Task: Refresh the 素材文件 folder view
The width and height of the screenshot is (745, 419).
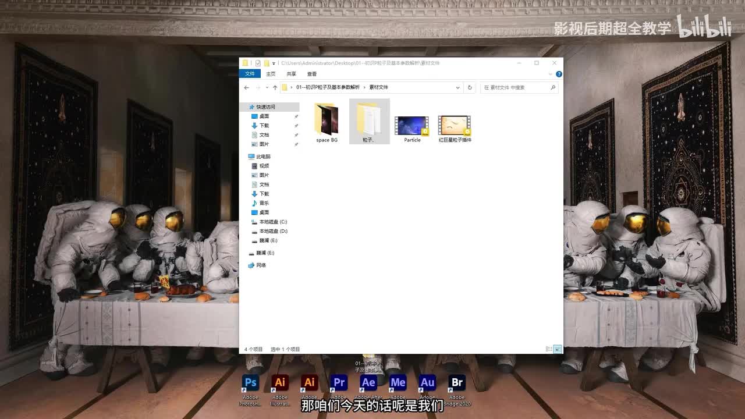Action: tap(470, 87)
